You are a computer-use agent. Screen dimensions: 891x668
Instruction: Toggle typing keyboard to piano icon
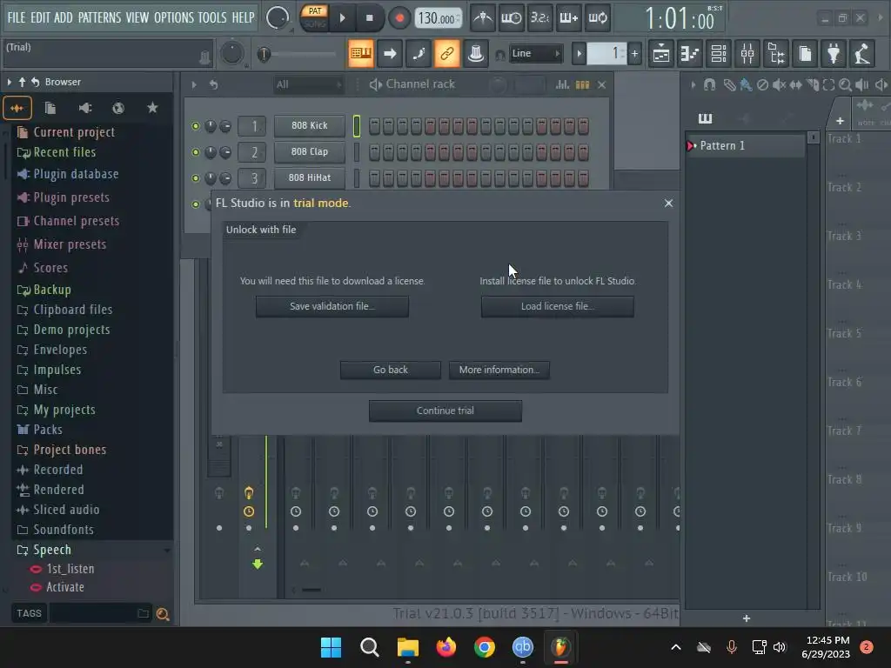click(x=360, y=54)
